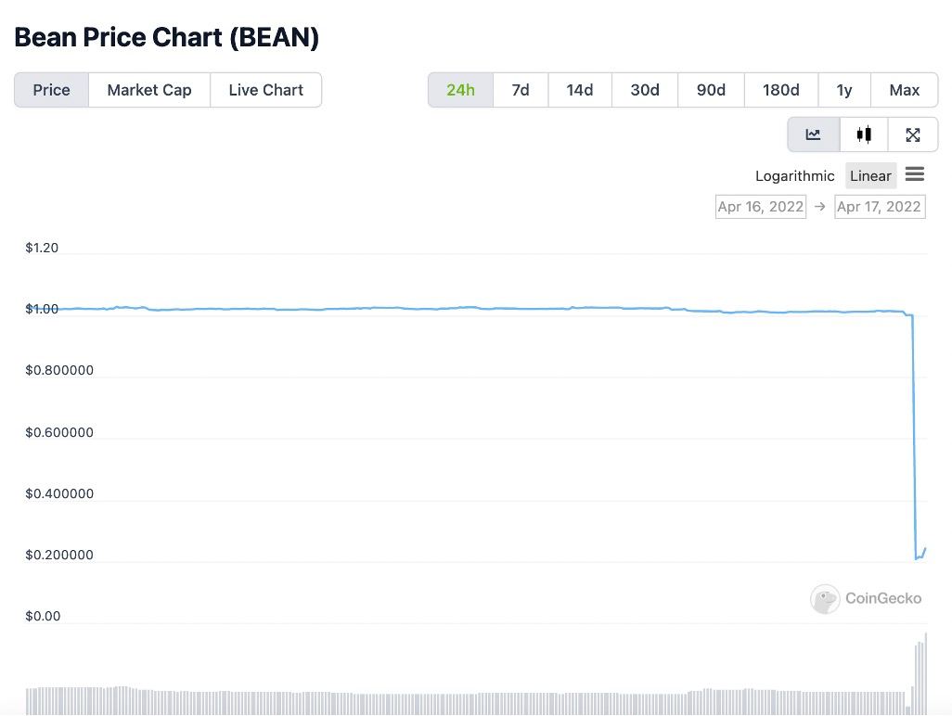Switch to the Market Cap tab

(x=149, y=90)
